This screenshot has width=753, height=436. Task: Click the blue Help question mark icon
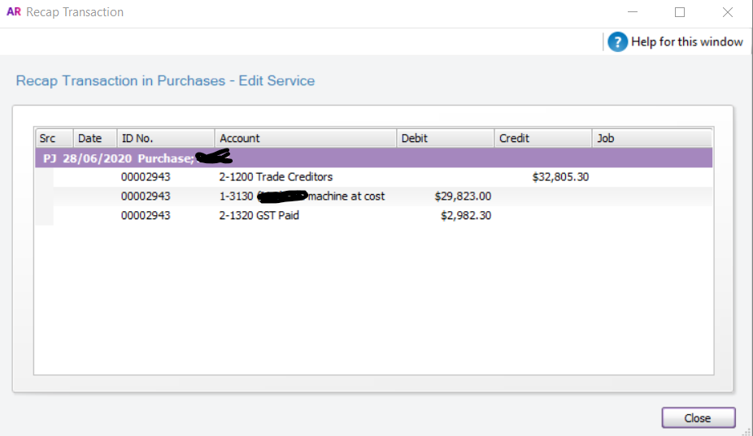click(x=617, y=41)
